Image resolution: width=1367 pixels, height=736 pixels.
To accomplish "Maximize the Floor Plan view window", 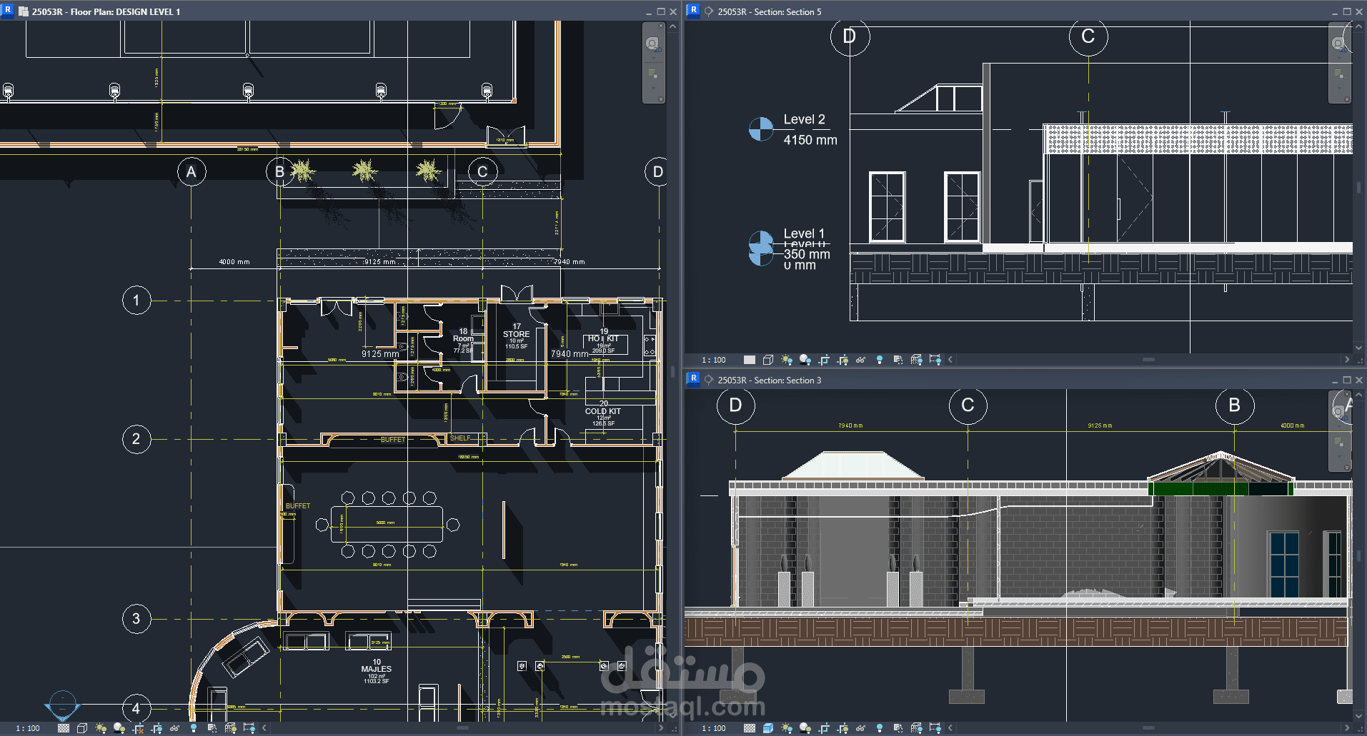I will [x=661, y=11].
